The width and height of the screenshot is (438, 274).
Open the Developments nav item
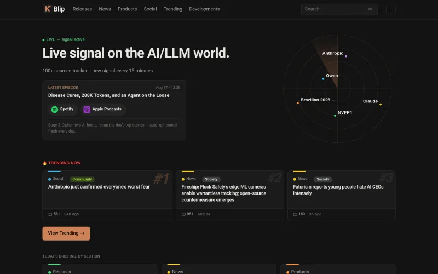pos(204,9)
